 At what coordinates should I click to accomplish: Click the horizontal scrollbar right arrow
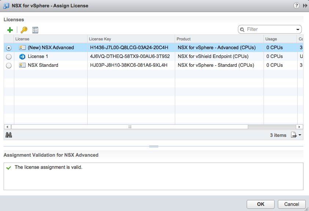point(300,127)
